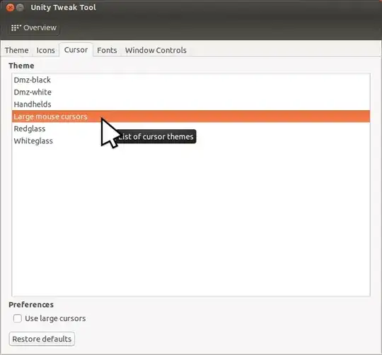382x355 pixels.
Task: Choose the Redglass cursor theme
Action: tap(191, 128)
